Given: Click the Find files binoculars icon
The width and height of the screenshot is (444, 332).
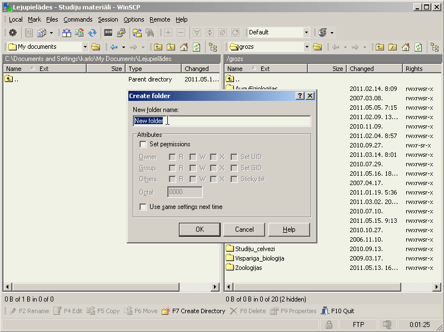Looking at the screenshot, I should point(150,33).
